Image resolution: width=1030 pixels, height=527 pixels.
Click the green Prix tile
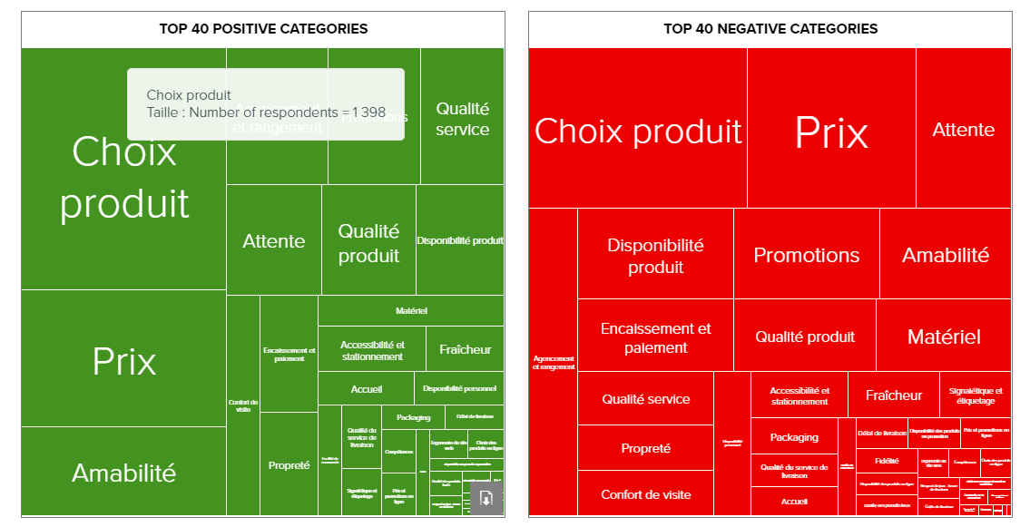pos(123,361)
